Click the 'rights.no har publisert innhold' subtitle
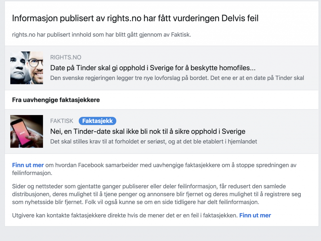The image size is (321, 241). pos(102,34)
